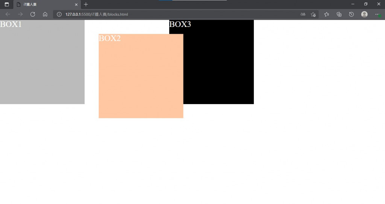View site information icon in address bar

point(59,15)
